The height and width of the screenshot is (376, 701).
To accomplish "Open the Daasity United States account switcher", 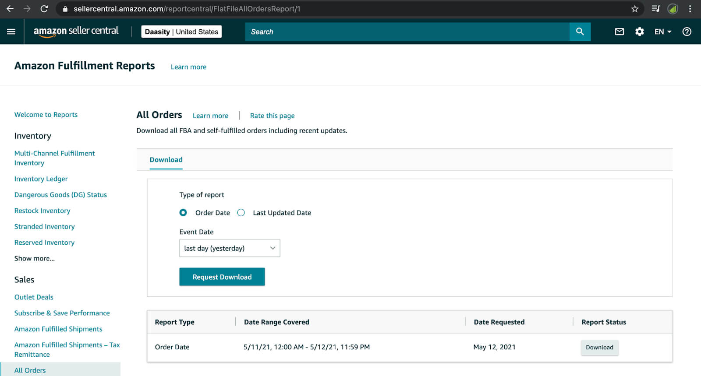I will tap(181, 32).
